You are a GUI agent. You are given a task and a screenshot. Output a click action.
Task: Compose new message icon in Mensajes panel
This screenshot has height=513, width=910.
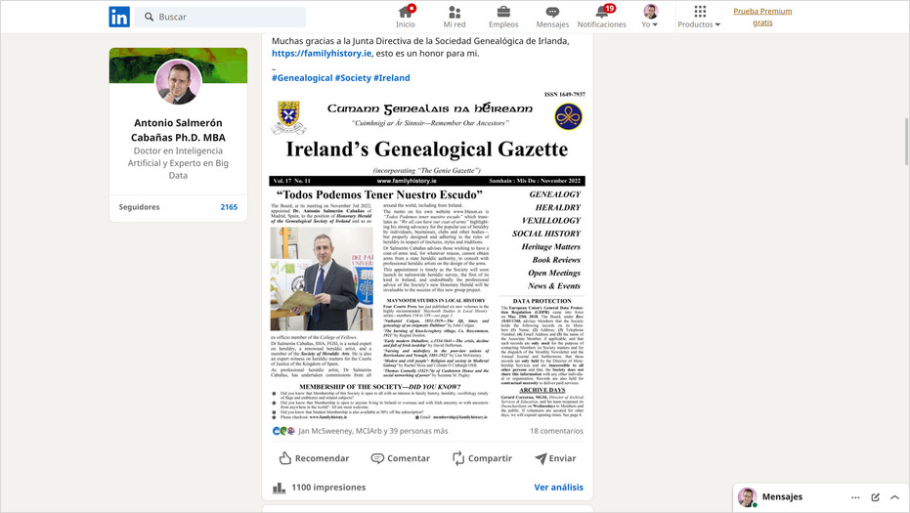875,497
